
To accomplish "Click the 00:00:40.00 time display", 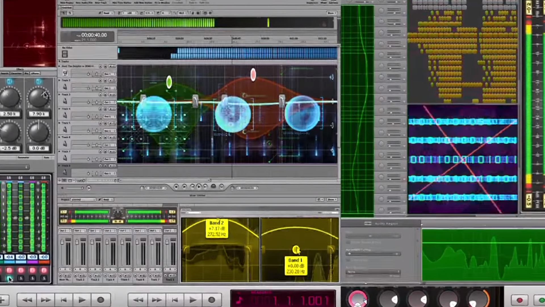I will click(x=94, y=35).
